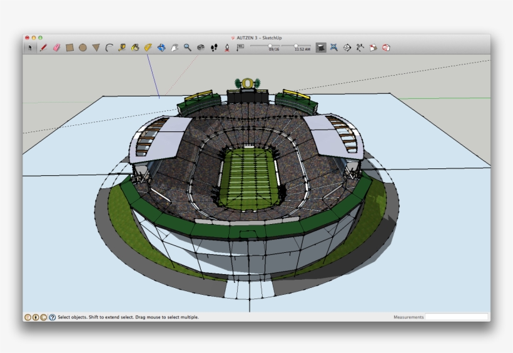Choose the magnifier Zoom tool

(x=188, y=48)
